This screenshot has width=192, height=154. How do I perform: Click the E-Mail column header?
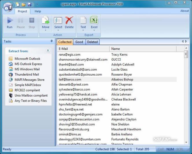[x=83, y=49]
